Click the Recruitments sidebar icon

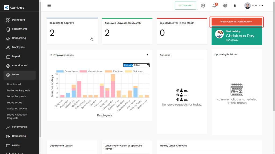click(x=8, y=29)
